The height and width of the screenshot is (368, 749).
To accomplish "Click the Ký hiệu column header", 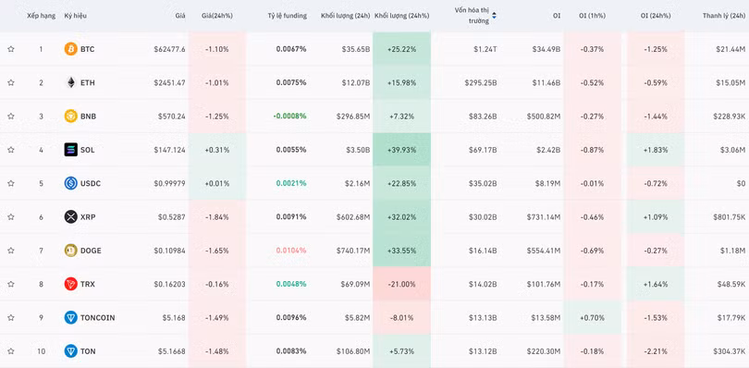I will click(76, 16).
